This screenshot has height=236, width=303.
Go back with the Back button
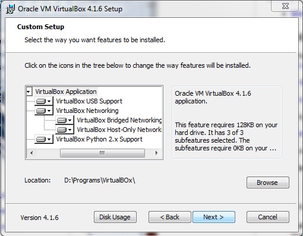pos(170,217)
